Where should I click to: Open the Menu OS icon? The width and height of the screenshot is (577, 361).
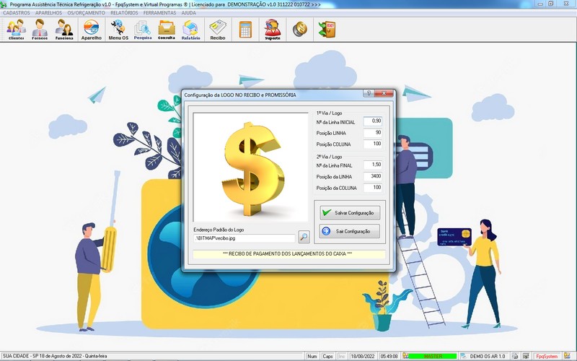point(118,30)
